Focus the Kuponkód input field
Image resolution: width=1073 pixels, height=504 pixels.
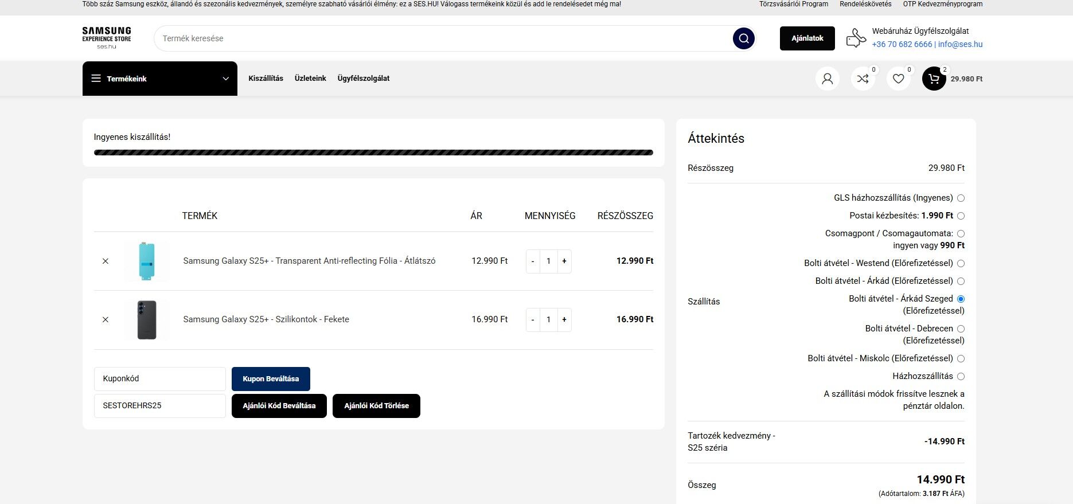(160, 379)
